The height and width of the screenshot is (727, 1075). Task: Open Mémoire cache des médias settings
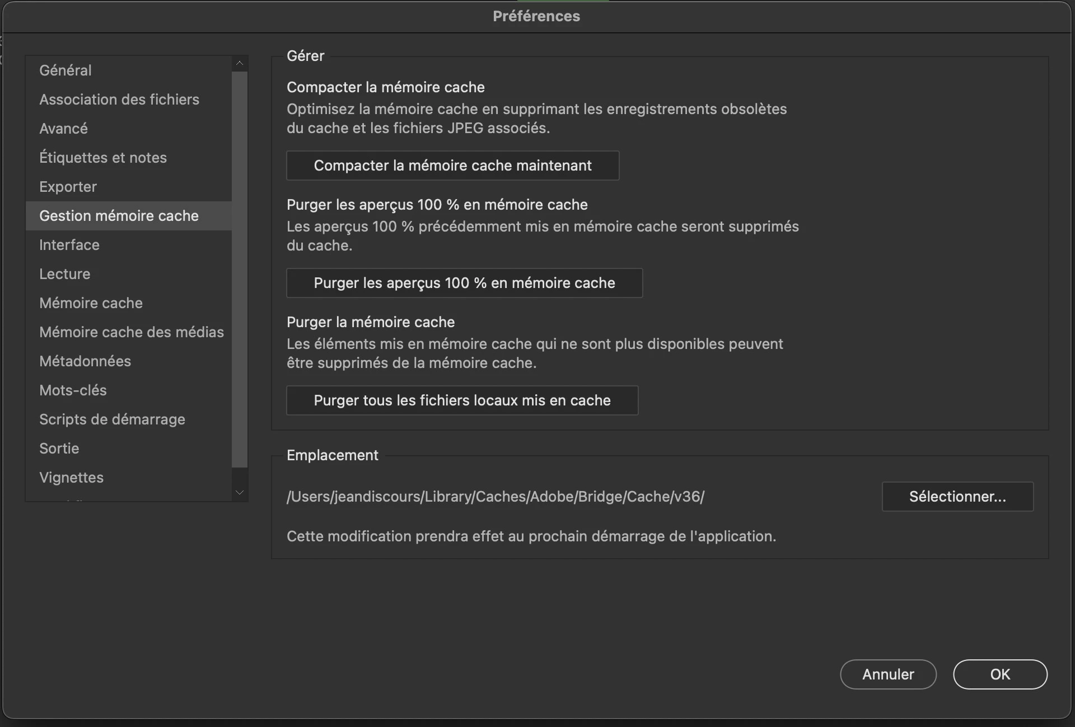point(132,332)
